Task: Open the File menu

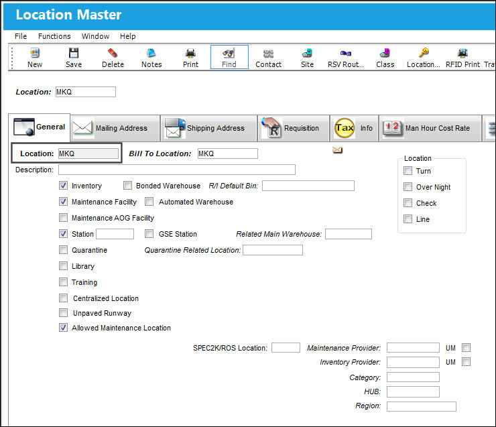Action: point(21,36)
